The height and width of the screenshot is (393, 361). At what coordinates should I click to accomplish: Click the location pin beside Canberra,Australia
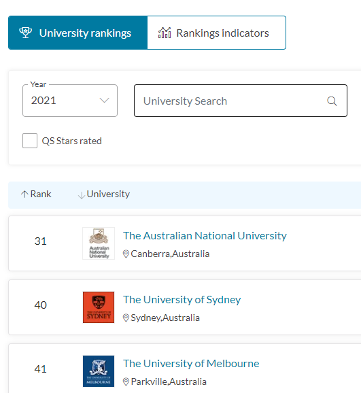pos(126,254)
